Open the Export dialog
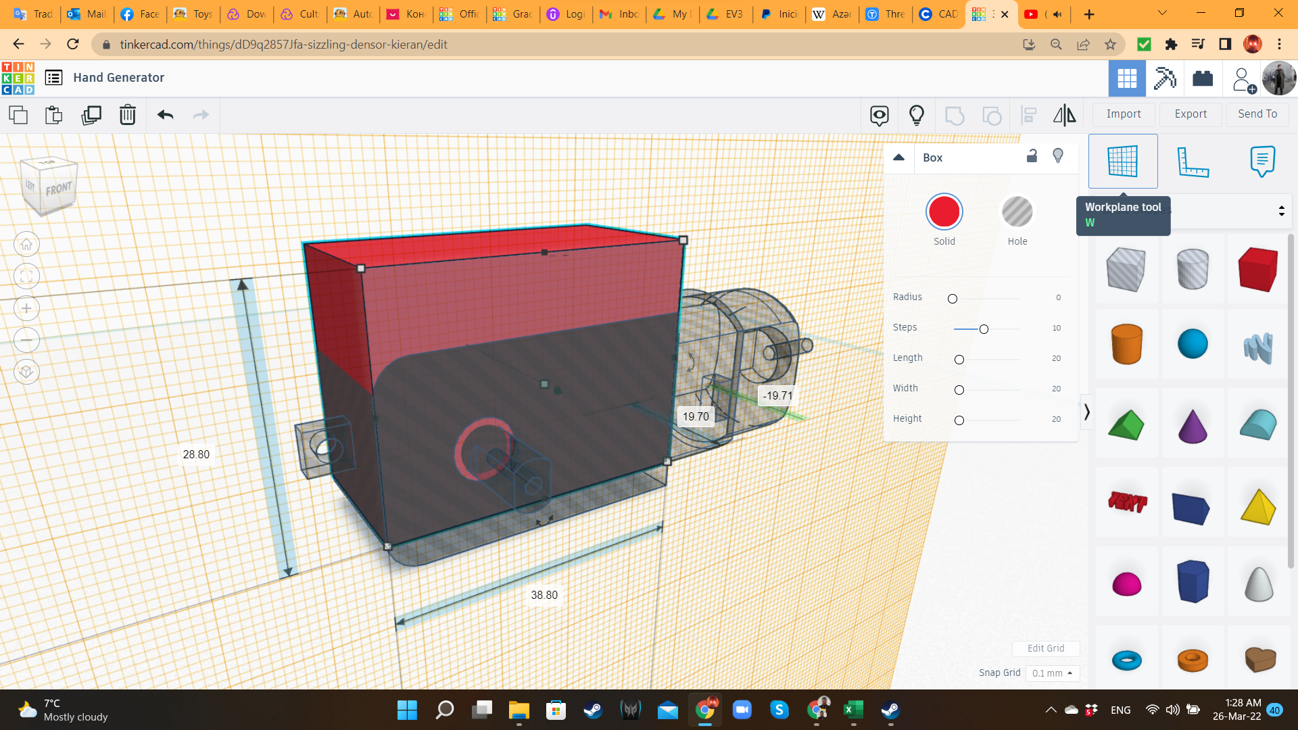Viewport: 1298px width, 730px height. [x=1190, y=114]
